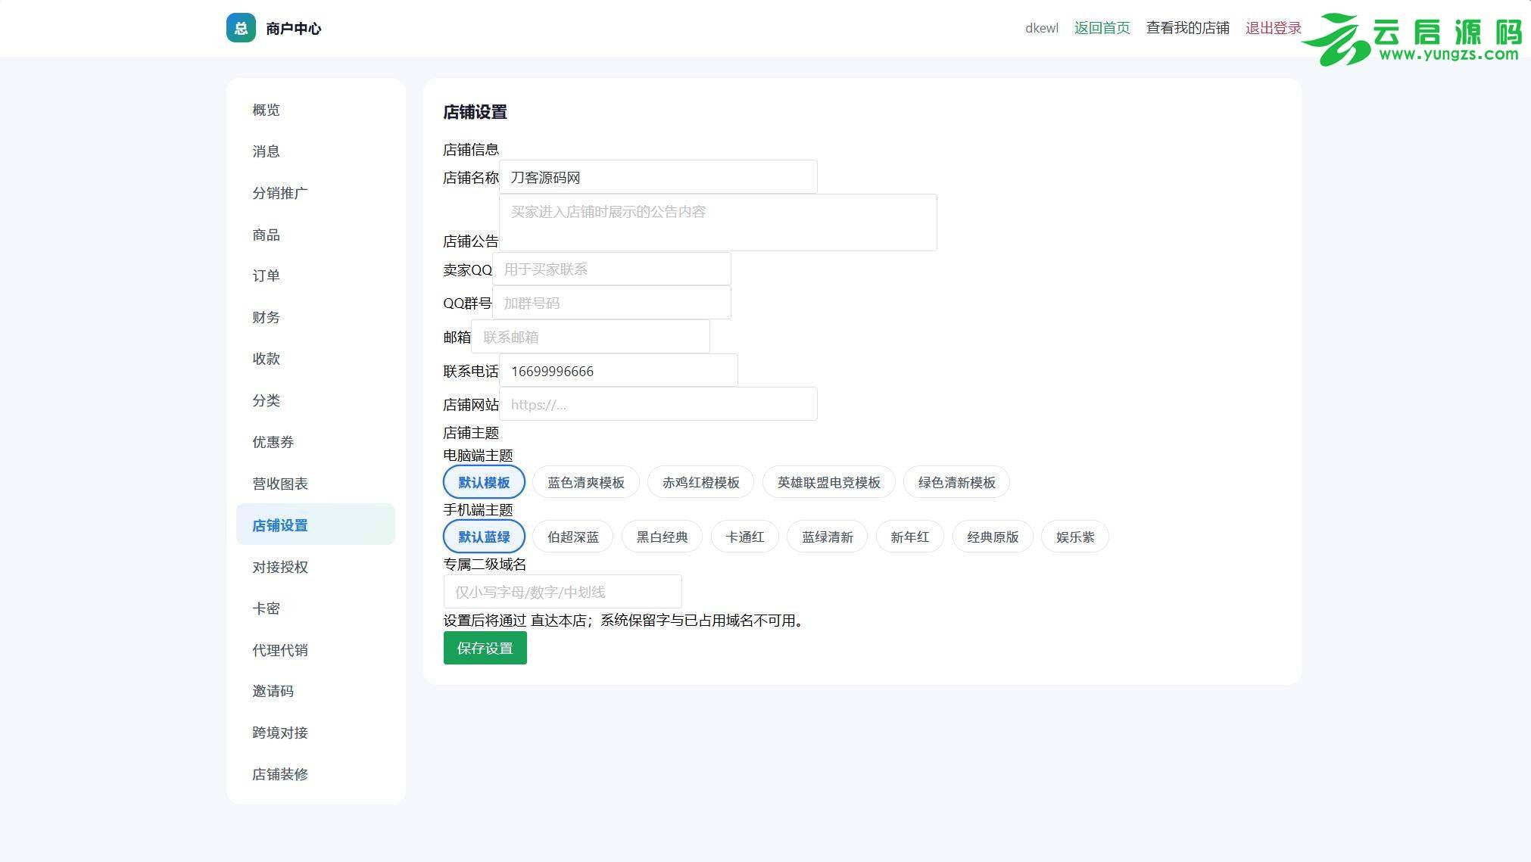Open 概览 in the sidebar
Image resolution: width=1531 pixels, height=862 pixels.
(x=316, y=110)
